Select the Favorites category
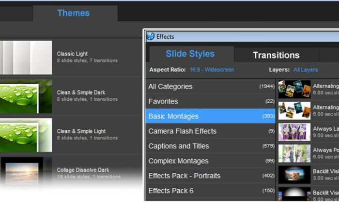Image resolution: width=339 pixels, height=212 pixels. point(211,101)
